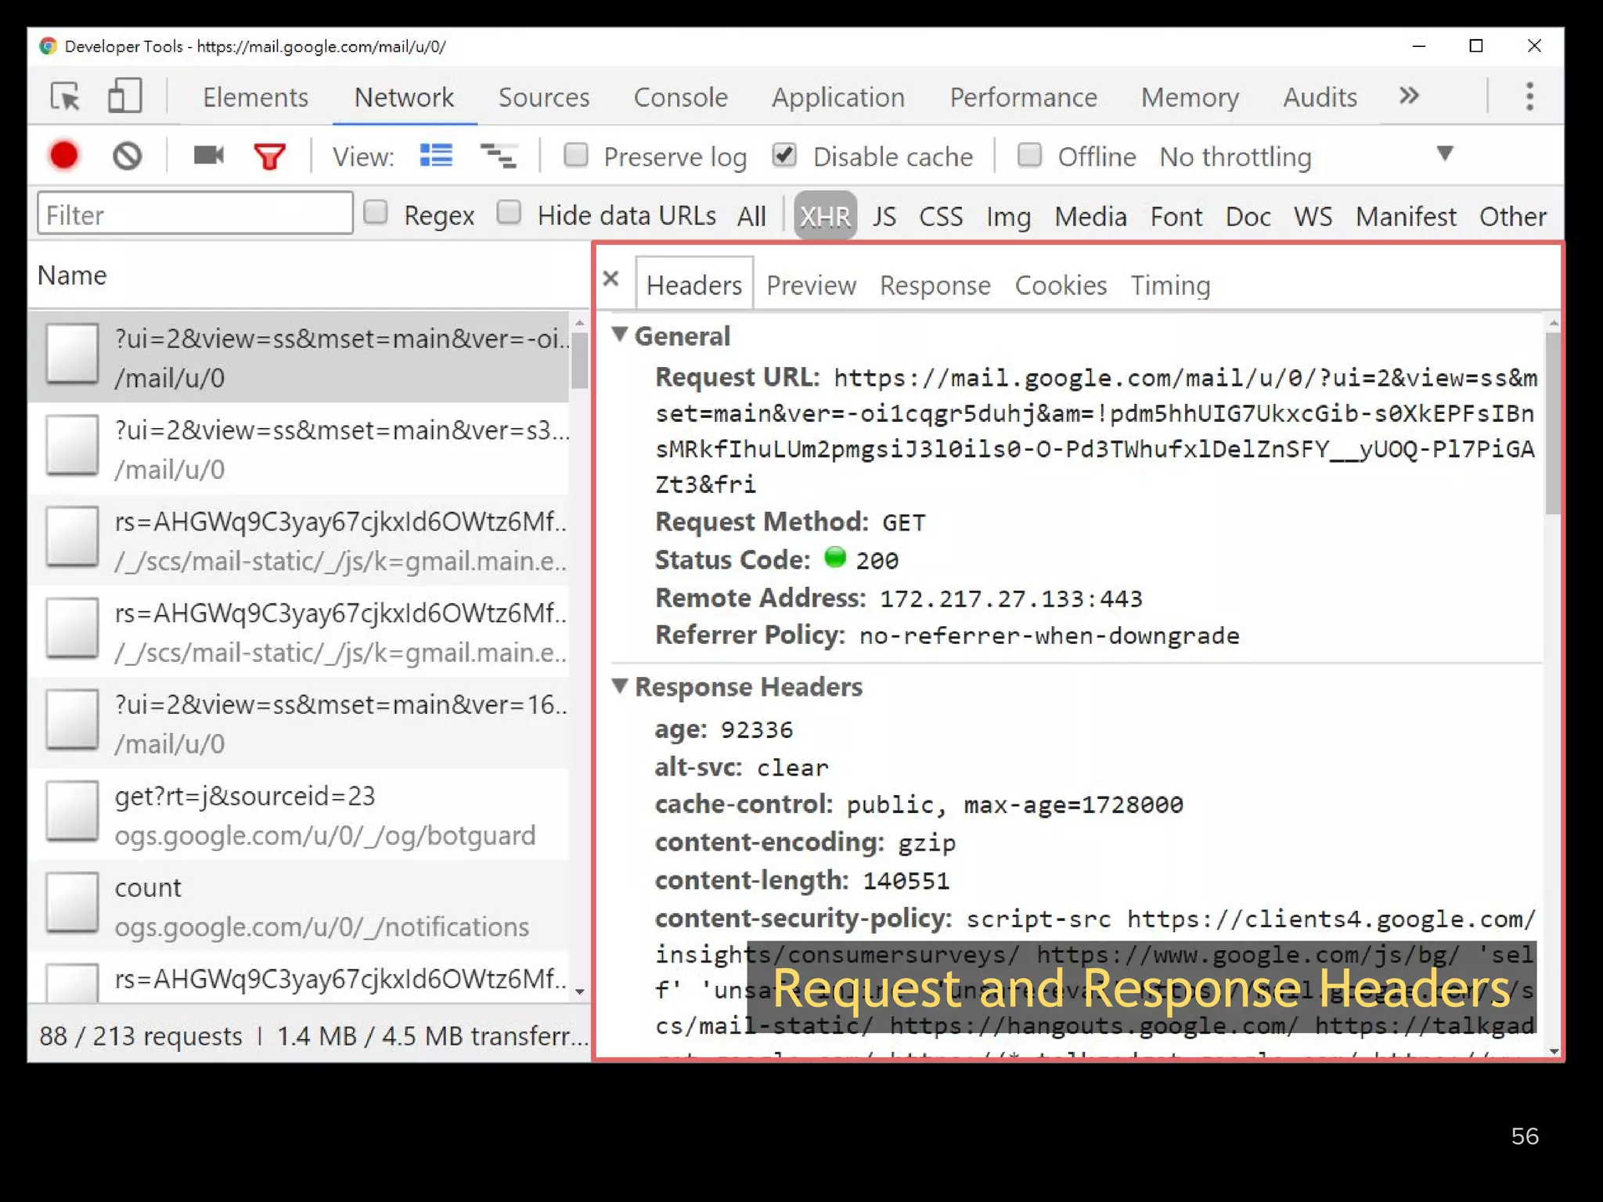Select request ?ui=2&view=ss&mset=main&ver=s3
Screen dimensions: 1603x1202
tap(298, 449)
